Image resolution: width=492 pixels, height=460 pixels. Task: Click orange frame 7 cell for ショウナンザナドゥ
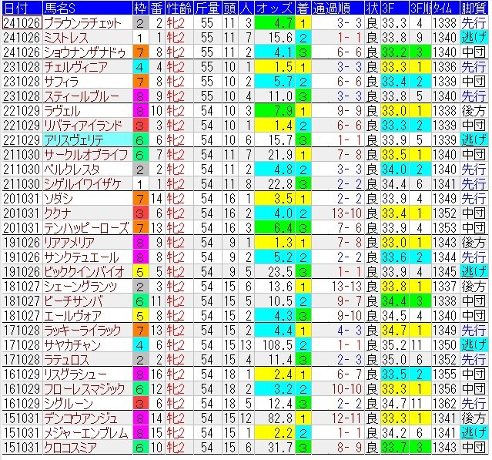[139, 52]
